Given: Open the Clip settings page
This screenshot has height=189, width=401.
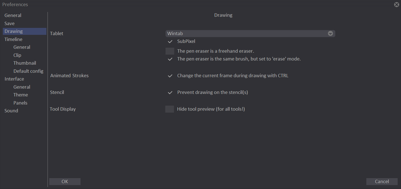Looking at the screenshot, I should click(17, 55).
